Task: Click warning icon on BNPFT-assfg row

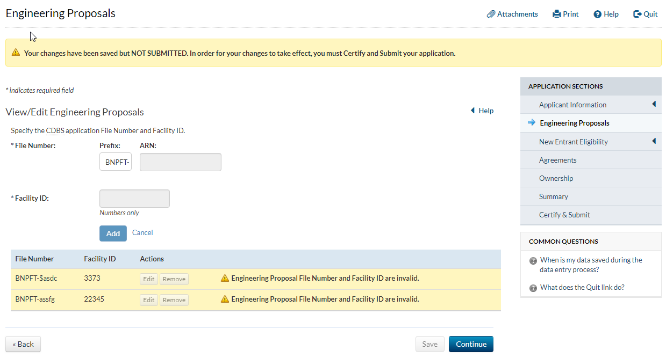Action: click(225, 299)
